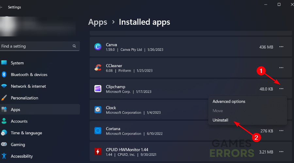Select the Apps sidebar item
Viewport: 294px width, 163px height.
point(40,110)
